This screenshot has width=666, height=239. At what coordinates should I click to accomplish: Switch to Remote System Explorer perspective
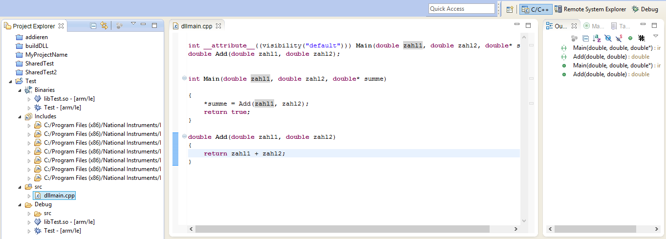point(590,9)
